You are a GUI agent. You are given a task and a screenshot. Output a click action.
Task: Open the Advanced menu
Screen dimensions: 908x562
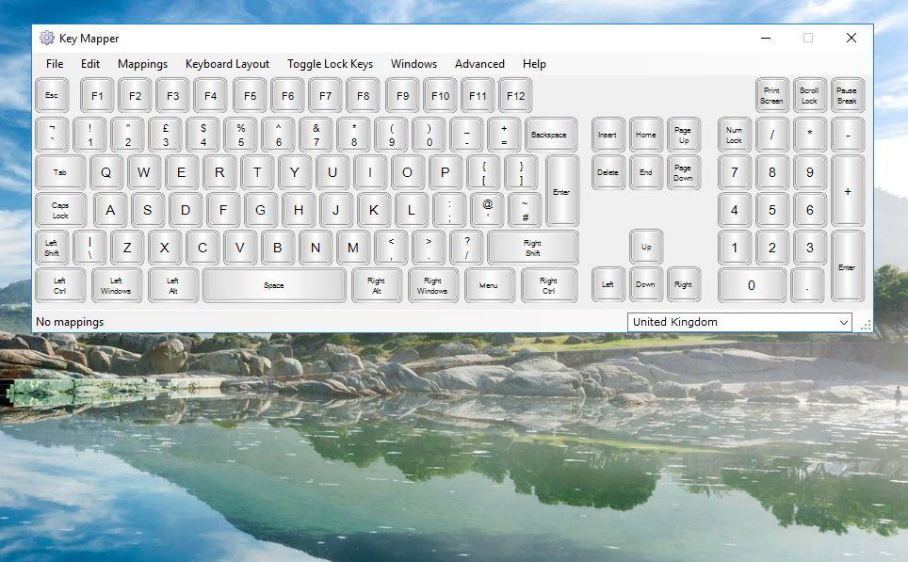[x=479, y=64]
